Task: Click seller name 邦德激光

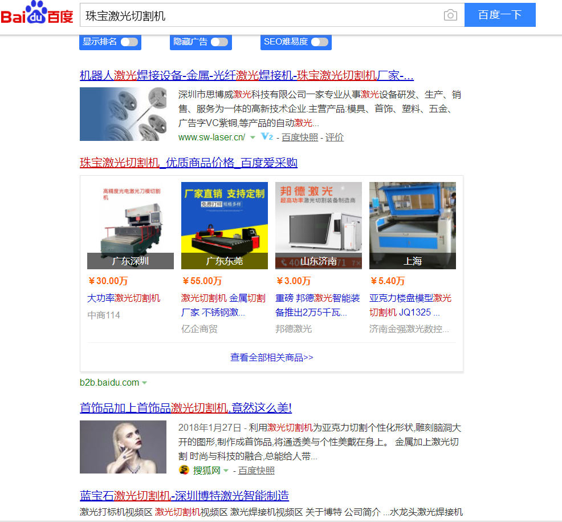Action: [x=294, y=329]
